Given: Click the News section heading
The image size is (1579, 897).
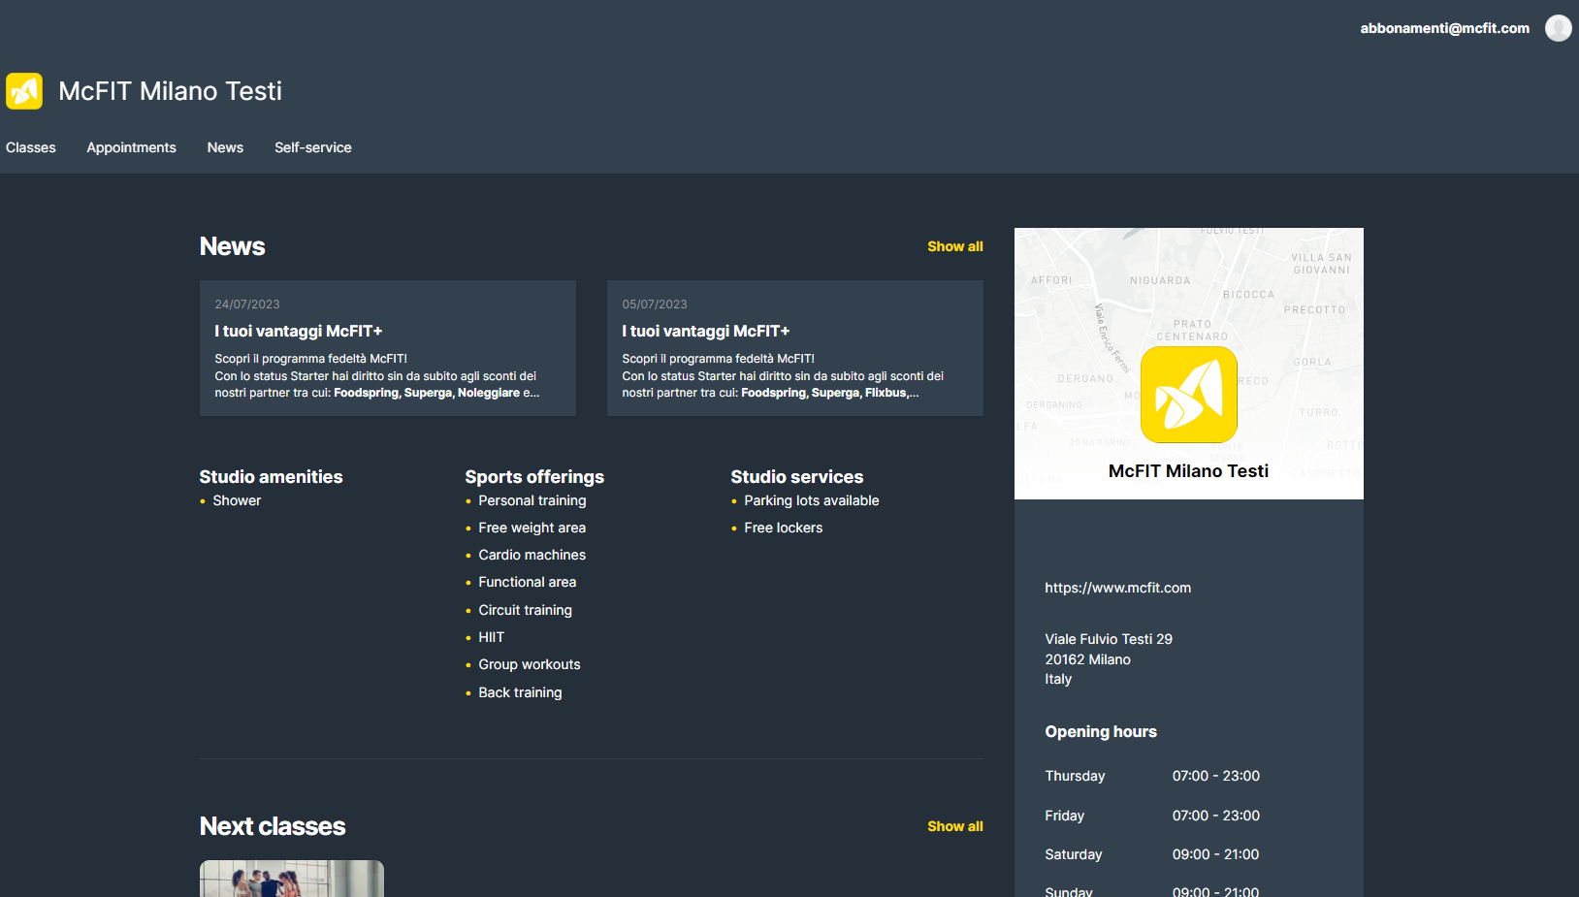Looking at the screenshot, I should 233,246.
